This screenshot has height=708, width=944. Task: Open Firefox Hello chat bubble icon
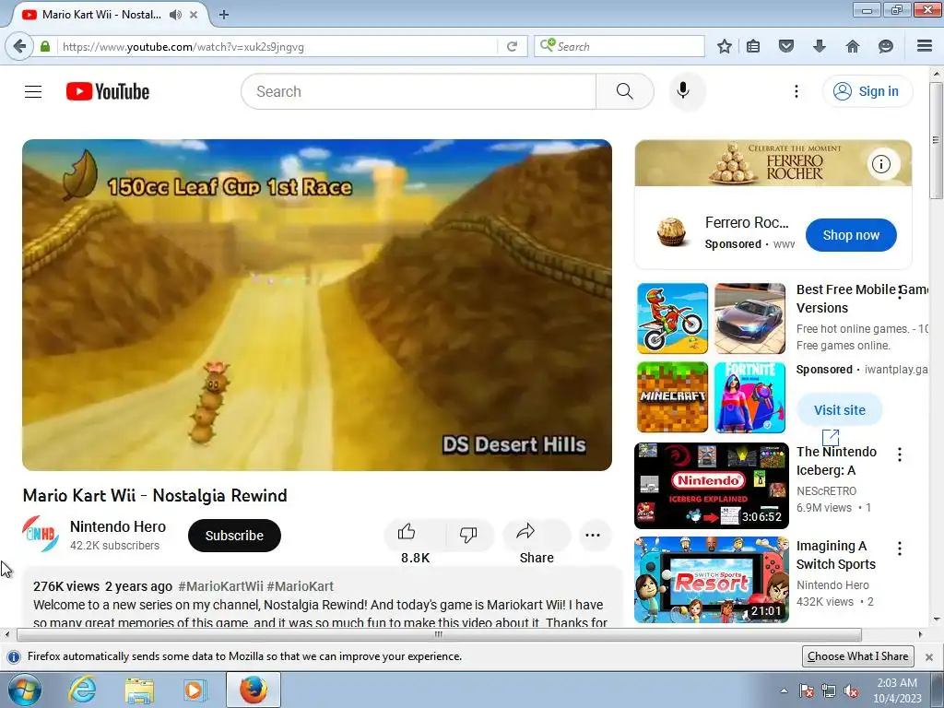coord(886,46)
